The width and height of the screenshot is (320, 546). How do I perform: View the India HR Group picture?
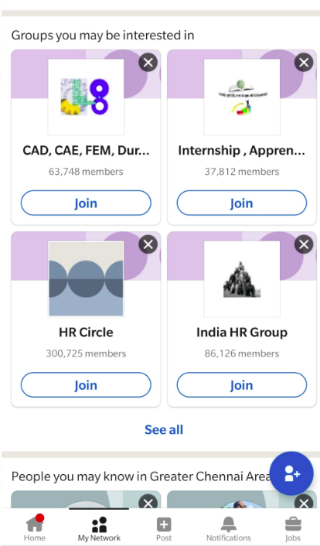coord(242,279)
